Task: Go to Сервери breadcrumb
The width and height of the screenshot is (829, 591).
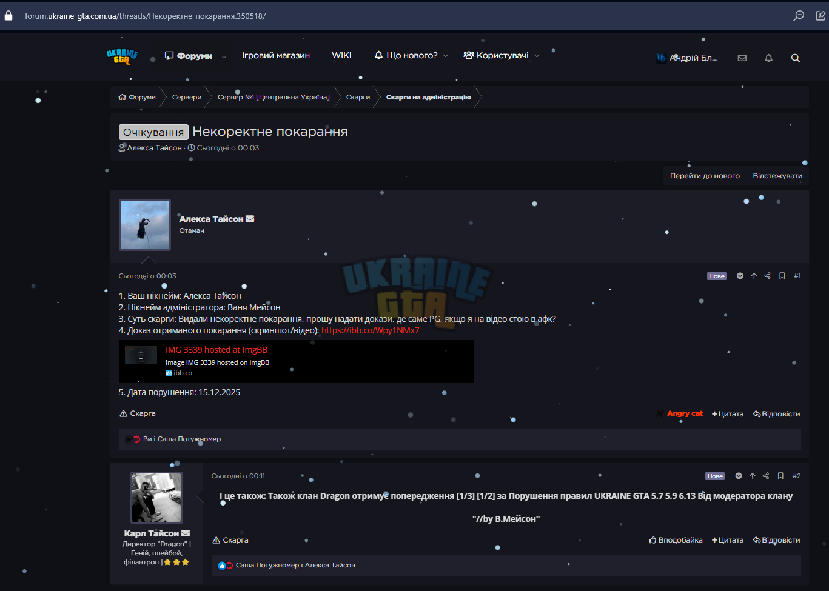Action: [187, 97]
